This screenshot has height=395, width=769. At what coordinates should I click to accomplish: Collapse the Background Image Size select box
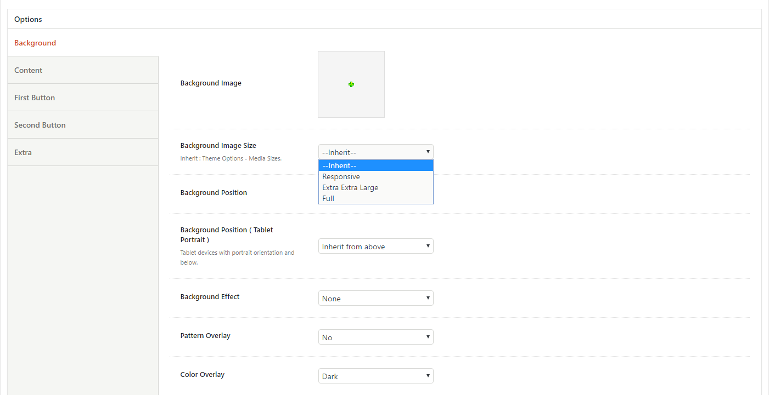point(375,152)
